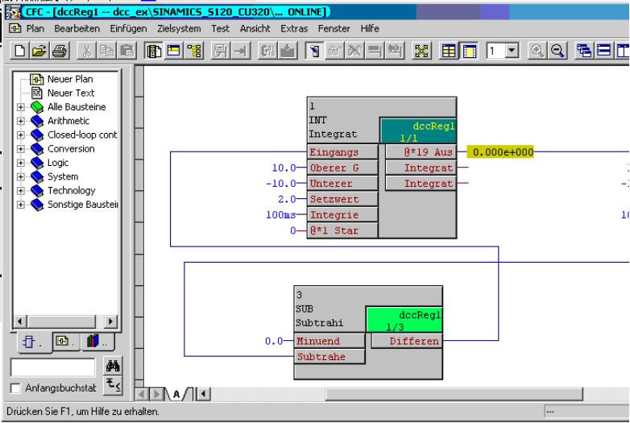Toggle the test mode toolbar icon

315,51
